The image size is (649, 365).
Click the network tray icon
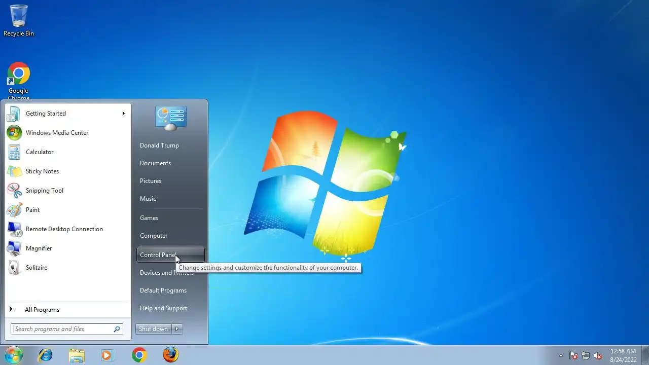click(586, 355)
